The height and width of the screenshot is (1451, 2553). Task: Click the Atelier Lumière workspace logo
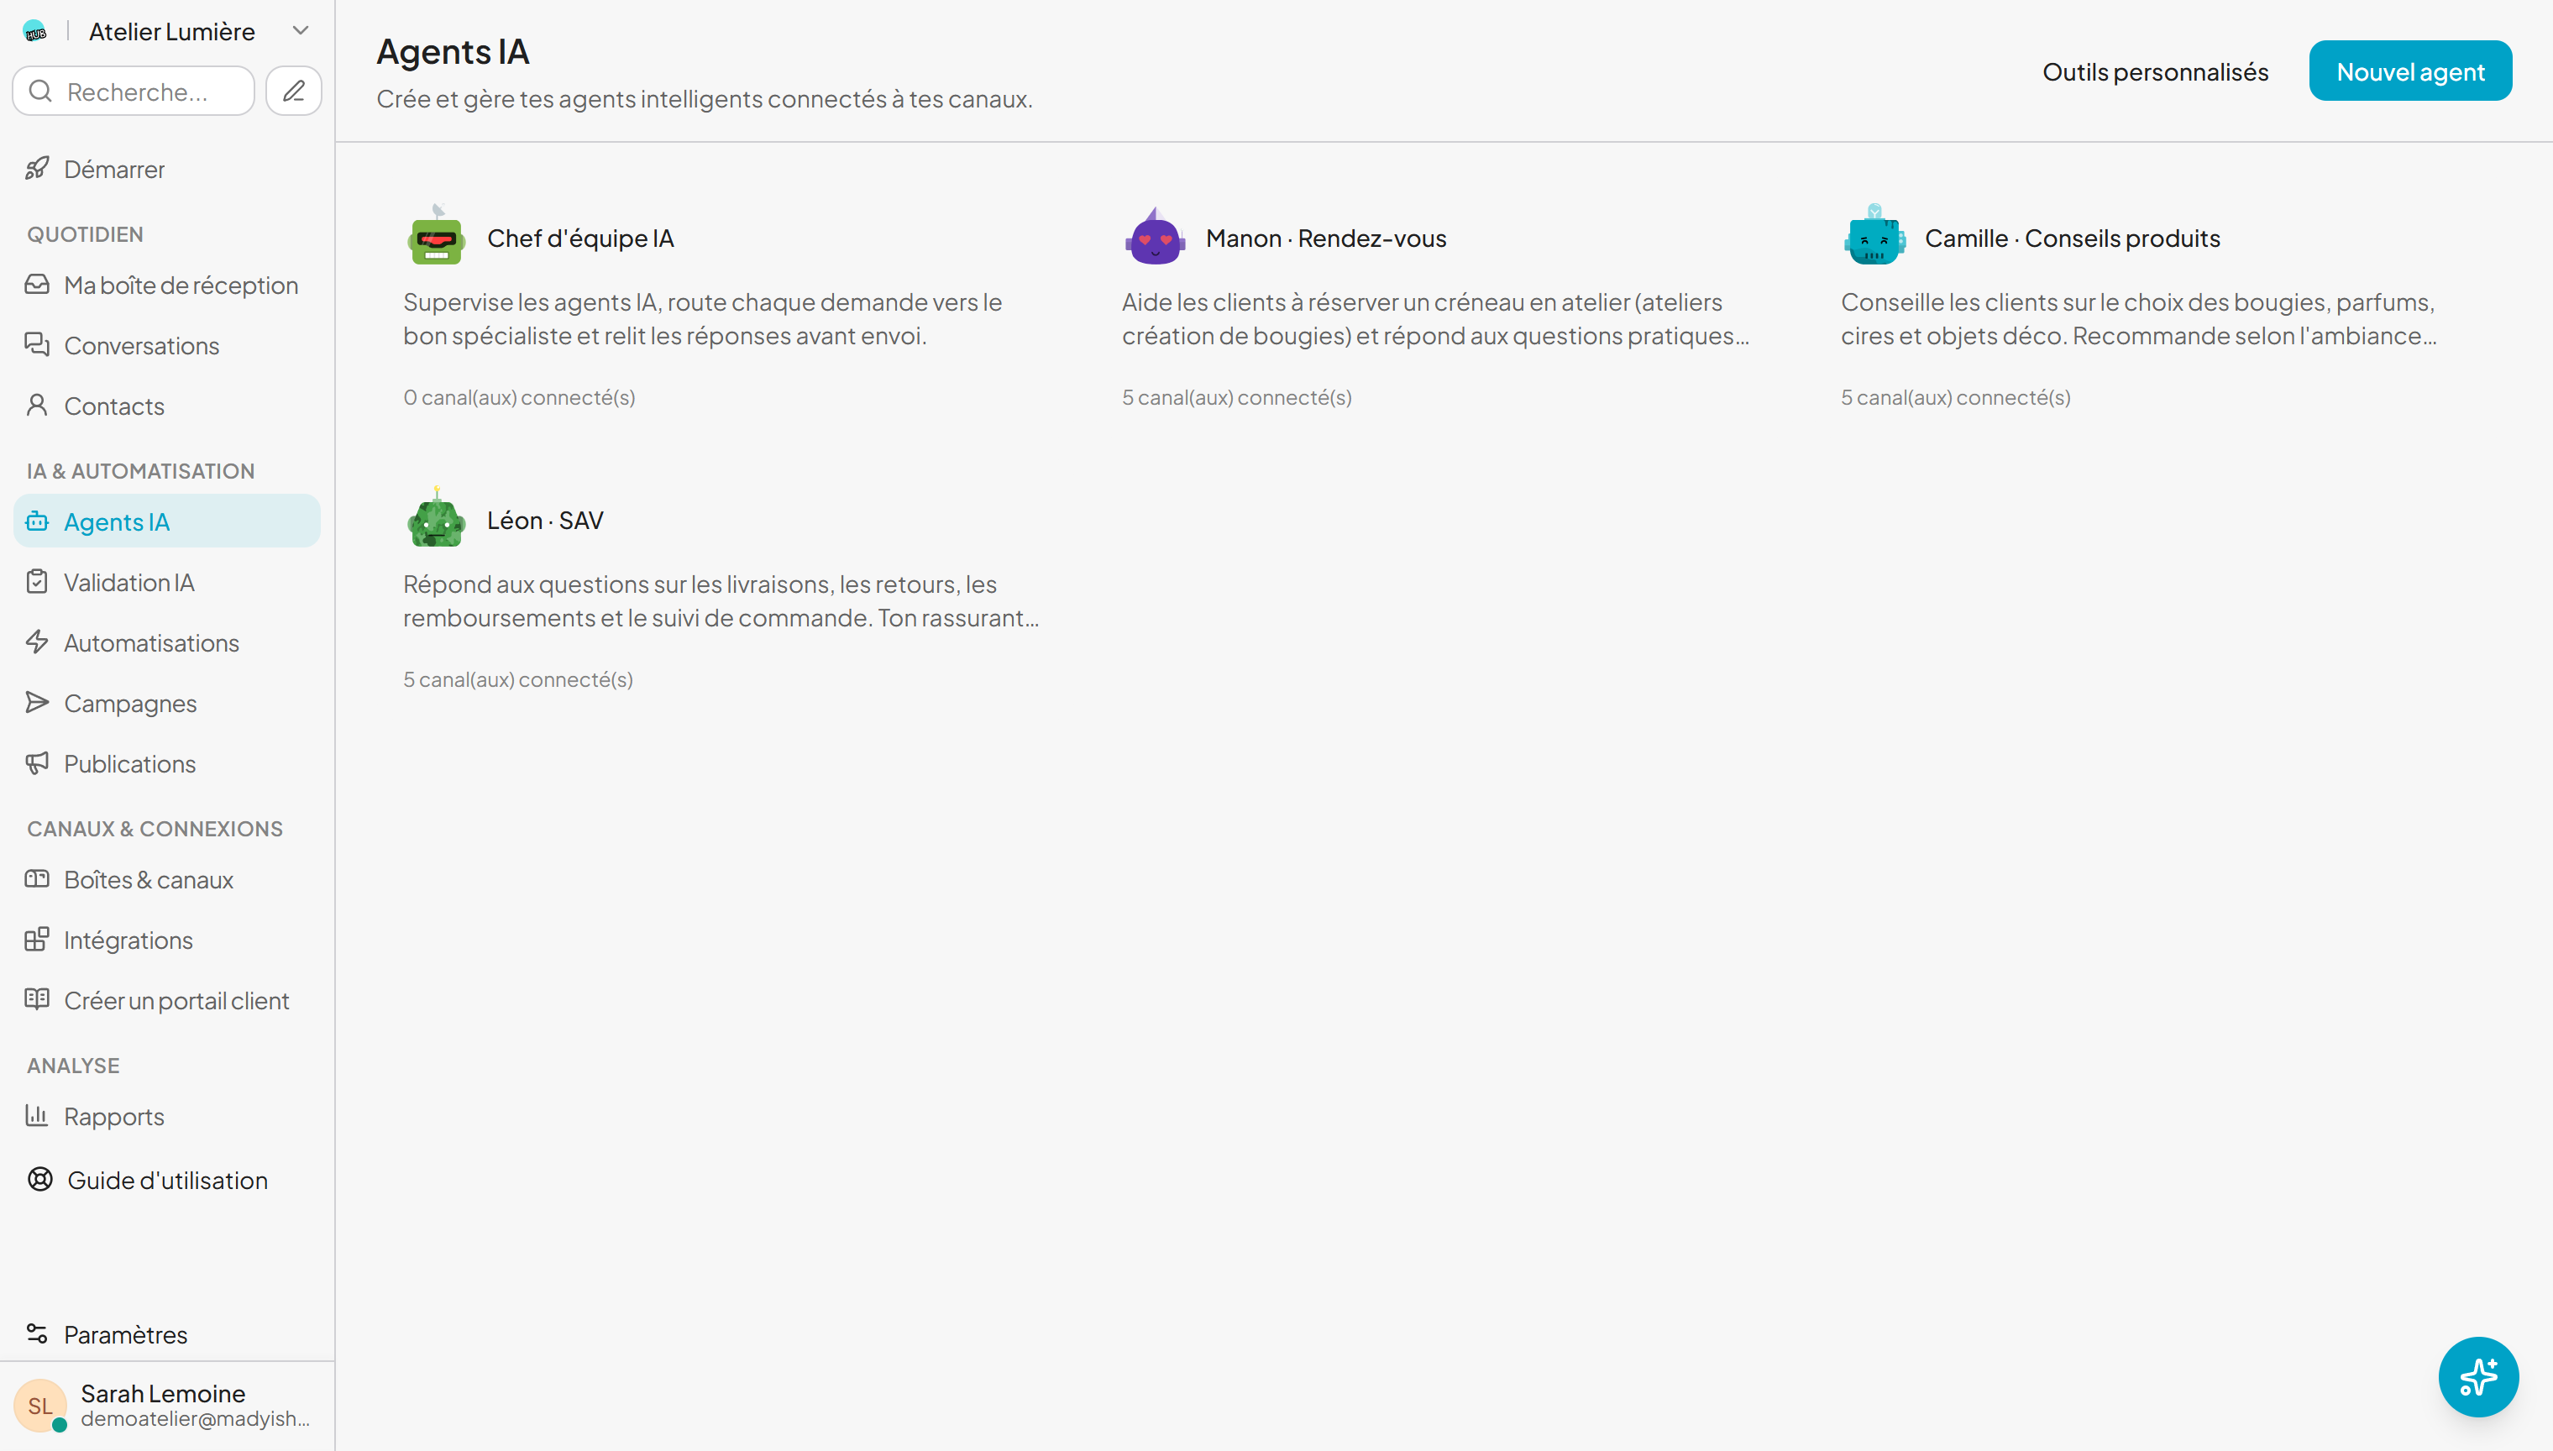pos(35,31)
